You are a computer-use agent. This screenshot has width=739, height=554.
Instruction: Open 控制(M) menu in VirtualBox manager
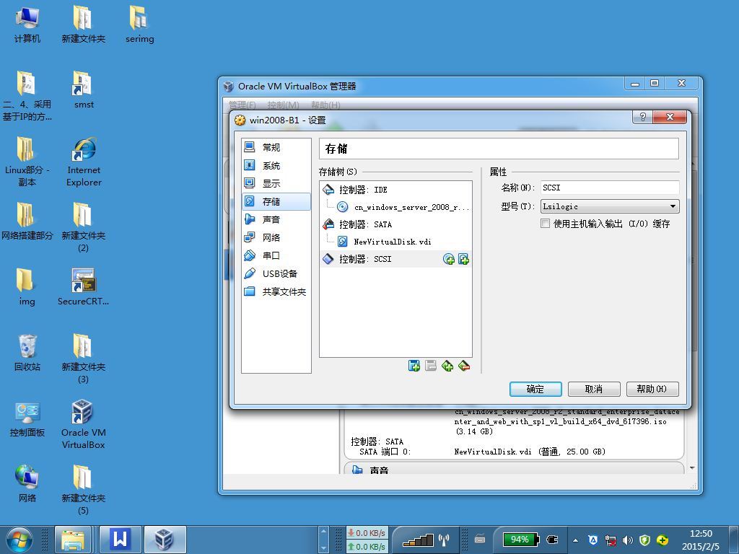(x=283, y=105)
